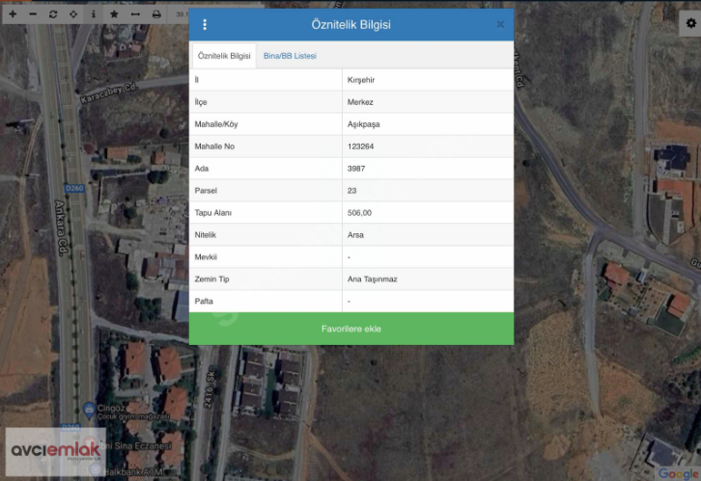Click the Cingöz shop map marker
Viewport: 701px width, 481px height.
tap(90, 410)
